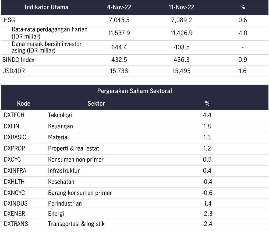Click the IHSG row label
269x236 pixels.
pos(9,20)
